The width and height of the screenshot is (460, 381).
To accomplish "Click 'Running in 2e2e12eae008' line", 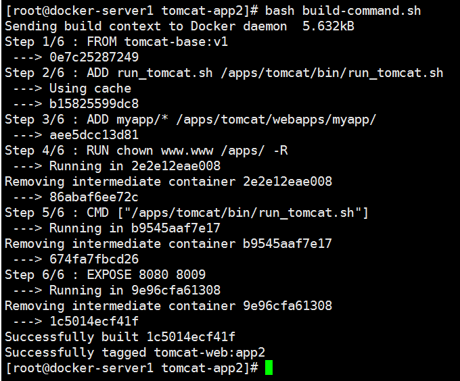I will click(x=135, y=166).
